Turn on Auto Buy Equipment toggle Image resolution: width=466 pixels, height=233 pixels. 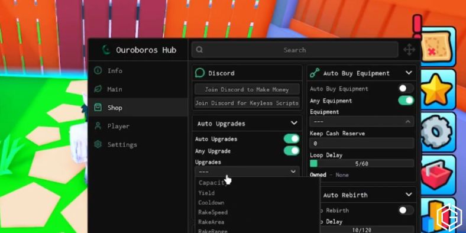click(x=406, y=89)
